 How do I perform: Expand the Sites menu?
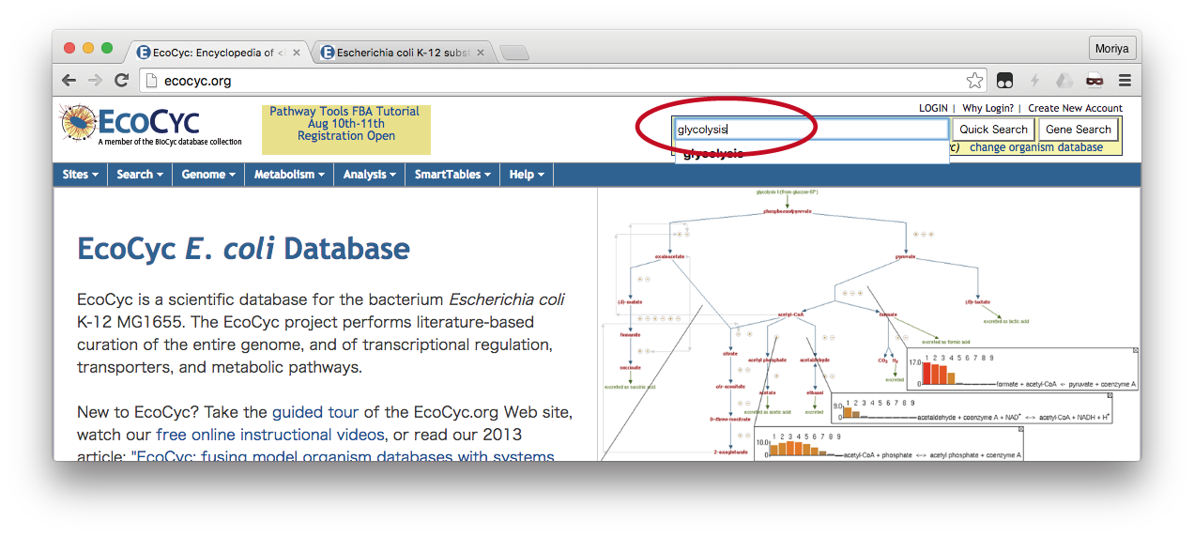80,175
